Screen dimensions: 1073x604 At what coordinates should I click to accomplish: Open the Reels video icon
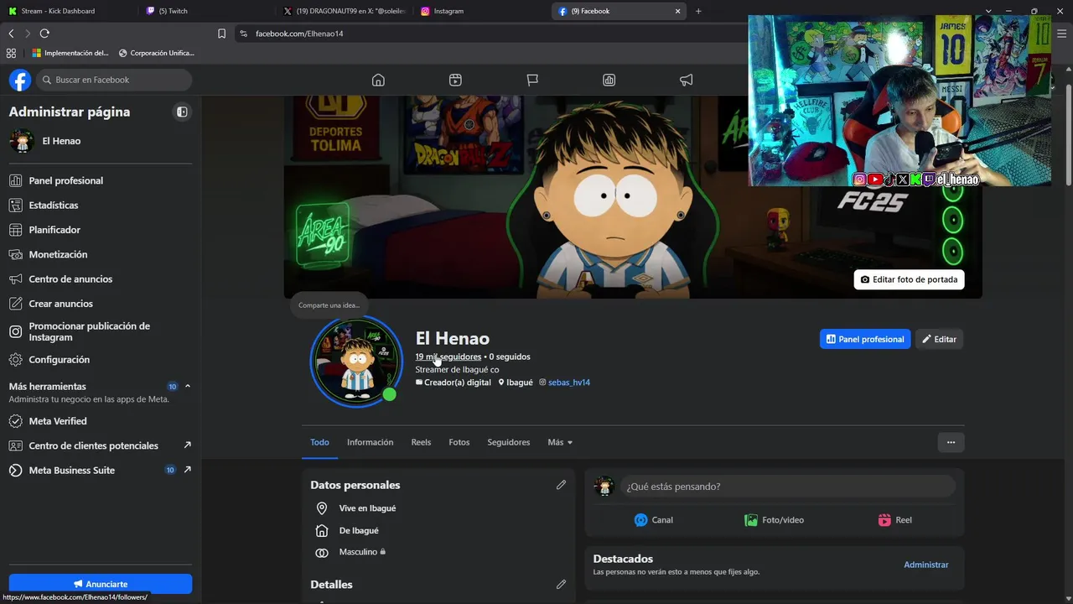pos(455,80)
